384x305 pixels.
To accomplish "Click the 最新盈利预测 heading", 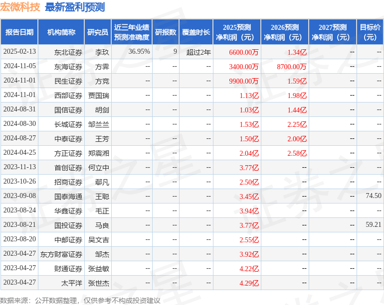I will coord(75,7).
